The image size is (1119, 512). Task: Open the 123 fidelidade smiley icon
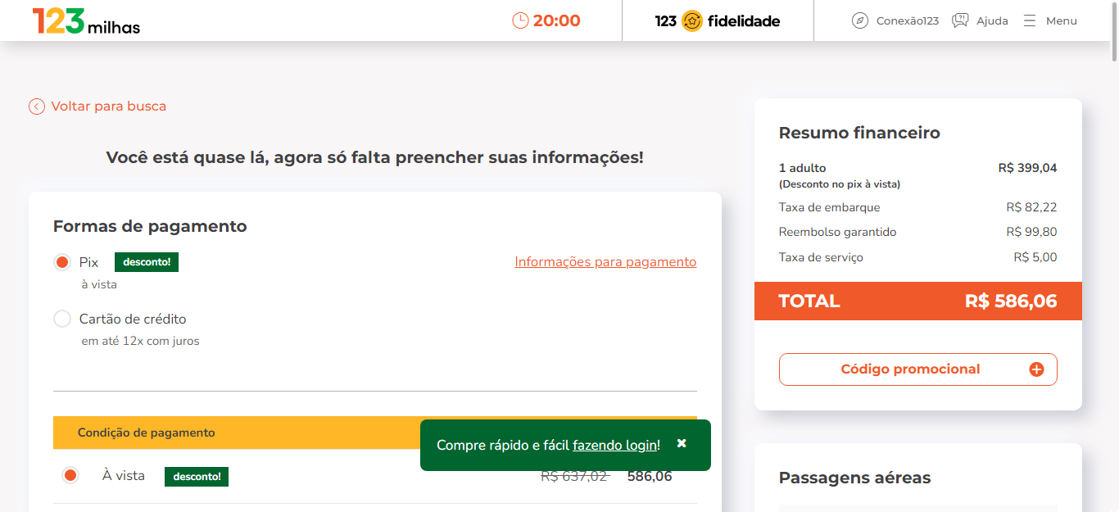coord(691,20)
